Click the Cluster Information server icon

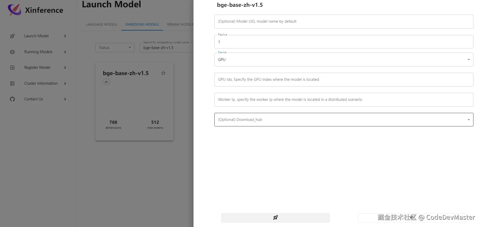(12, 83)
